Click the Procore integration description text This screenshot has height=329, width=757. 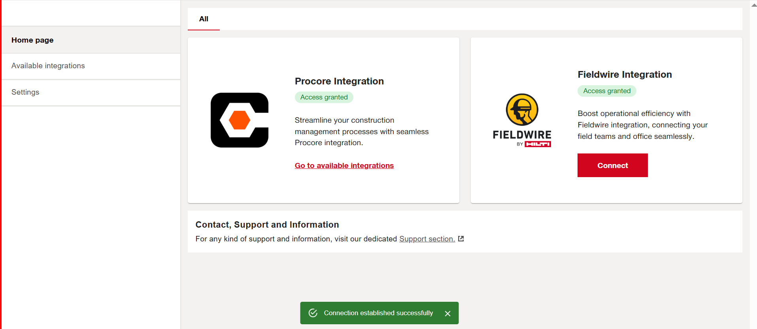coord(362,131)
